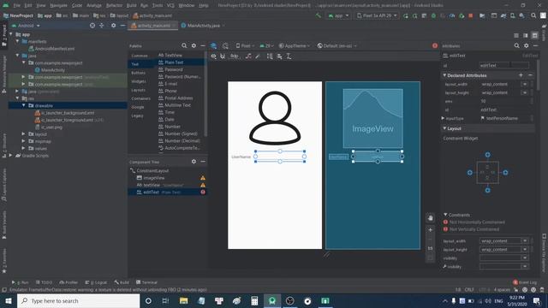Open the Terminal tool window tab
548x308 pixels.
coord(146,282)
